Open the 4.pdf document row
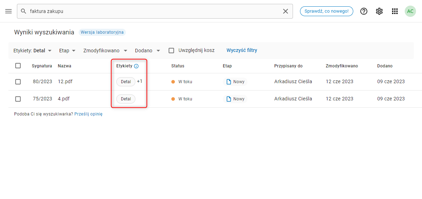Viewport: 422px width, 199px height. (64, 99)
